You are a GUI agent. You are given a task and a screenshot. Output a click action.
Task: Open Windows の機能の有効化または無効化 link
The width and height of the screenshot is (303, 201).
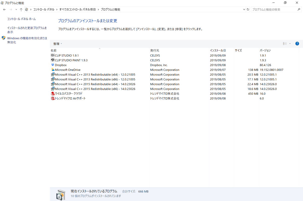[27, 40]
